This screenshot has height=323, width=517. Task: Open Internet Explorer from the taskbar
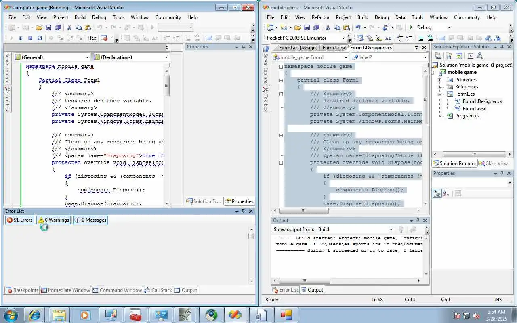[34, 315]
